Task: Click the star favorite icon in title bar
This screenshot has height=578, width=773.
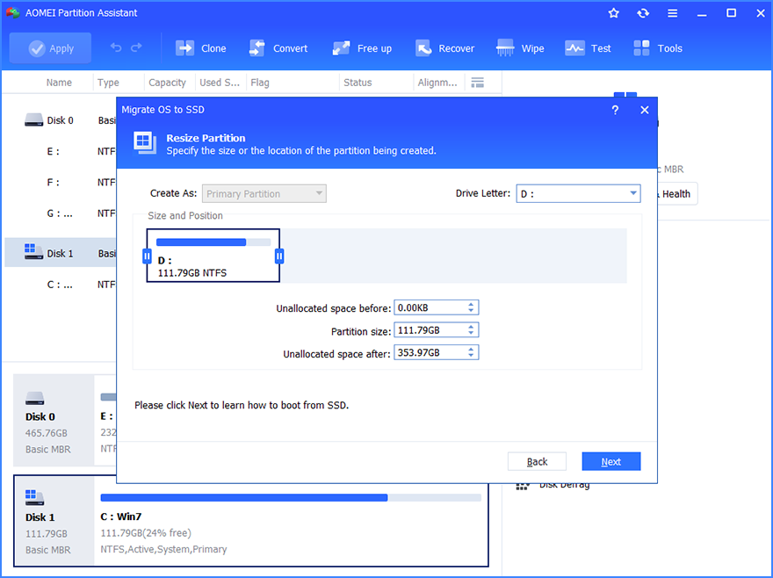Action: 614,13
